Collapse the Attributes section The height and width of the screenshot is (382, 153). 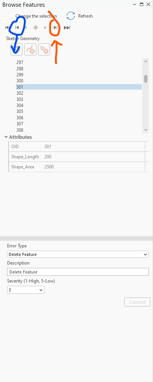(x=6, y=137)
